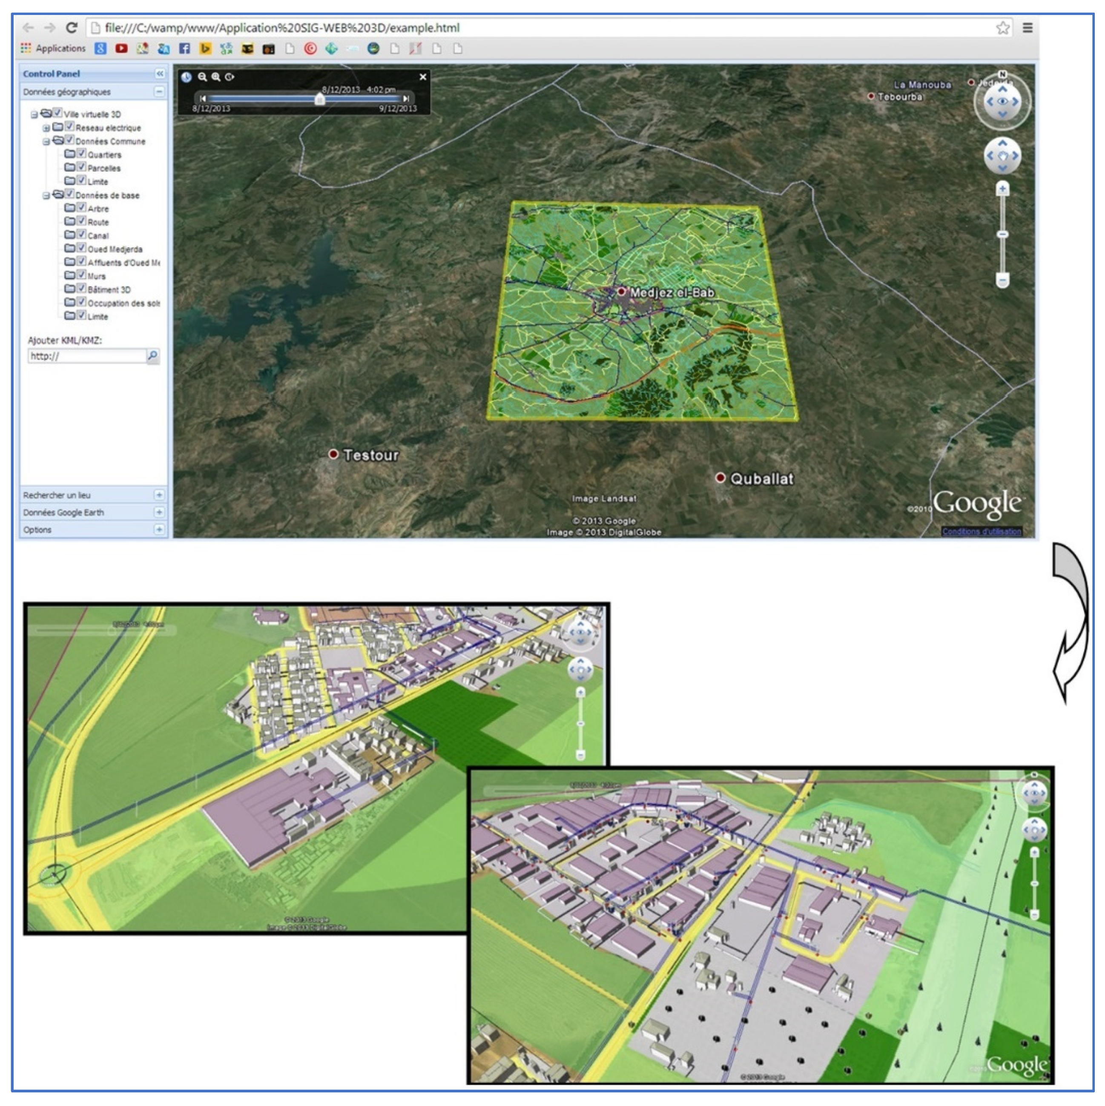
Task: Zoom in the time slider range
Action: (216, 77)
